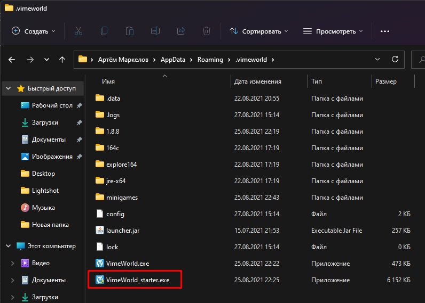Click the Copy icon in toolbar
Screen dimensions: 425x303
104,31
